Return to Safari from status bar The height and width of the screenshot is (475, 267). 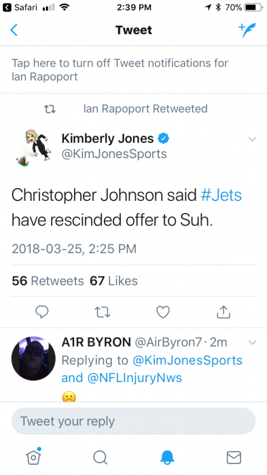tap(20, 7)
